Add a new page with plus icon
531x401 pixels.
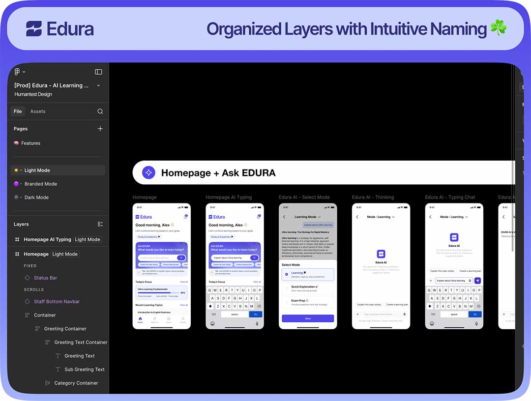(100, 129)
